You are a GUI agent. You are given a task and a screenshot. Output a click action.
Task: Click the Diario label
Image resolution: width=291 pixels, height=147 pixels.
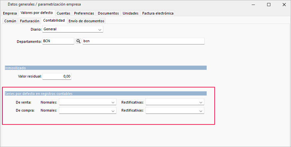(x=36, y=29)
